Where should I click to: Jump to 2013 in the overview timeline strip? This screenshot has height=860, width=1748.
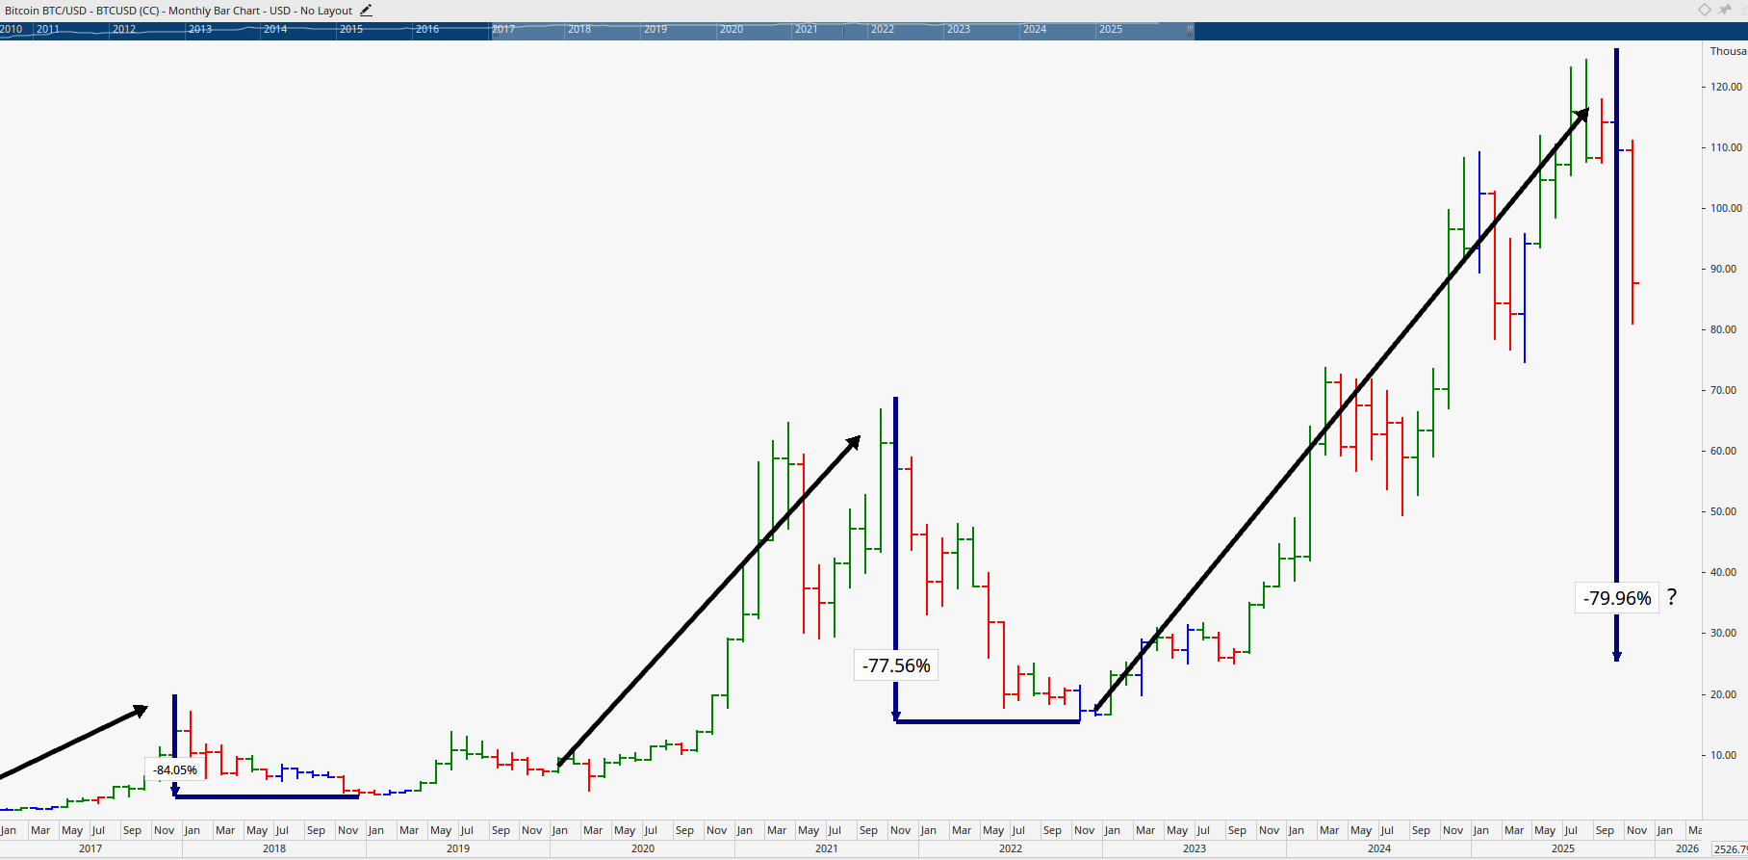(200, 29)
